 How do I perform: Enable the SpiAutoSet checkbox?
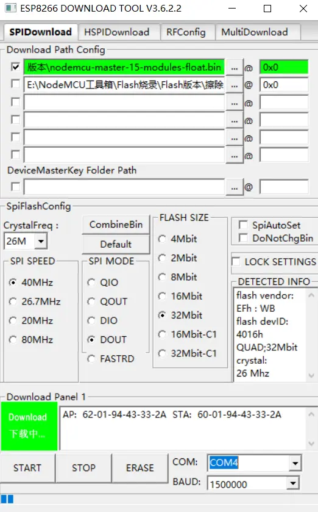[x=243, y=225]
